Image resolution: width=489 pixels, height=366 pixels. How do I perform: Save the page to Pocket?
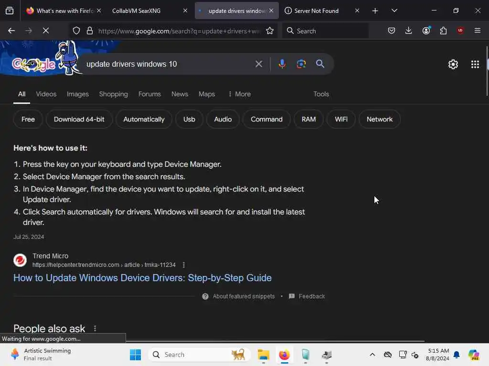[392, 30]
